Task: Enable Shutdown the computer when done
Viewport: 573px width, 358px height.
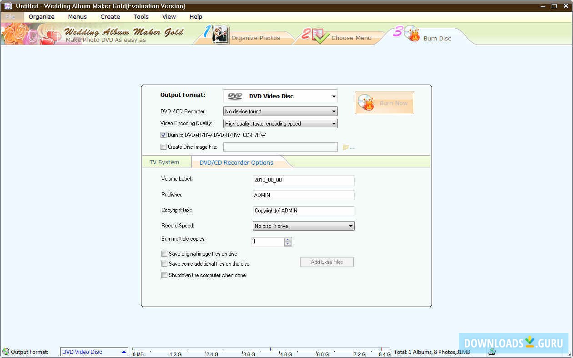Action: tap(165, 275)
